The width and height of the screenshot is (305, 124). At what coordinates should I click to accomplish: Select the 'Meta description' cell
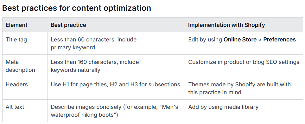pyautogui.click(x=25, y=66)
